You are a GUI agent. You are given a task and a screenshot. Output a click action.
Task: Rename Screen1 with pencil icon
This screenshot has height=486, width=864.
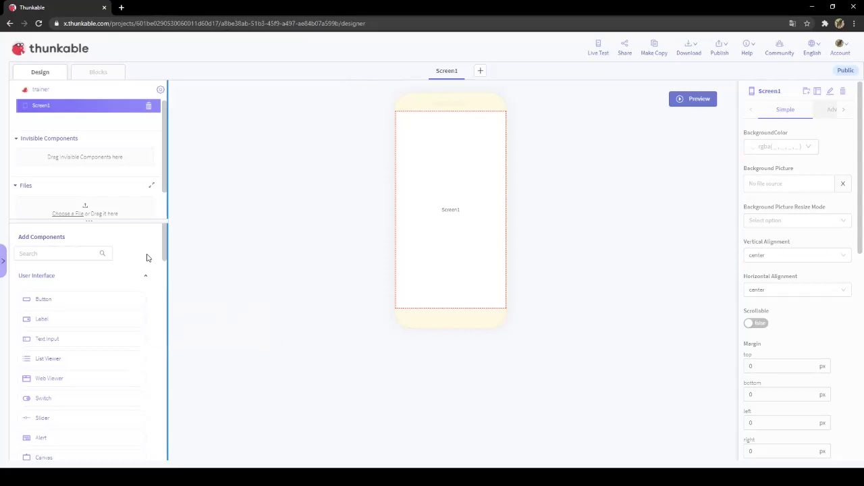[x=830, y=91]
